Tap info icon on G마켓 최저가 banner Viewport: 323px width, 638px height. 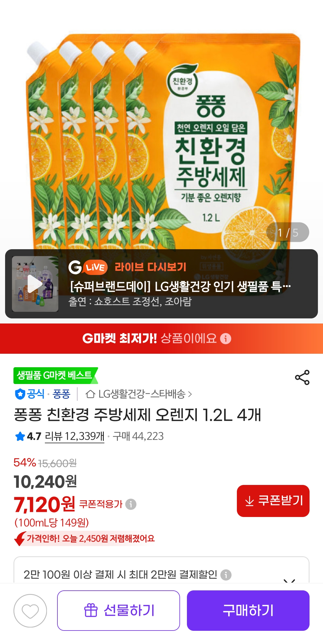point(226,338)
